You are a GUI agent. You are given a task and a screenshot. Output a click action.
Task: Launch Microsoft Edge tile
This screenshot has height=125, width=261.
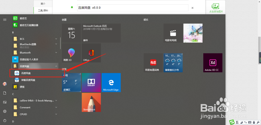111,83
